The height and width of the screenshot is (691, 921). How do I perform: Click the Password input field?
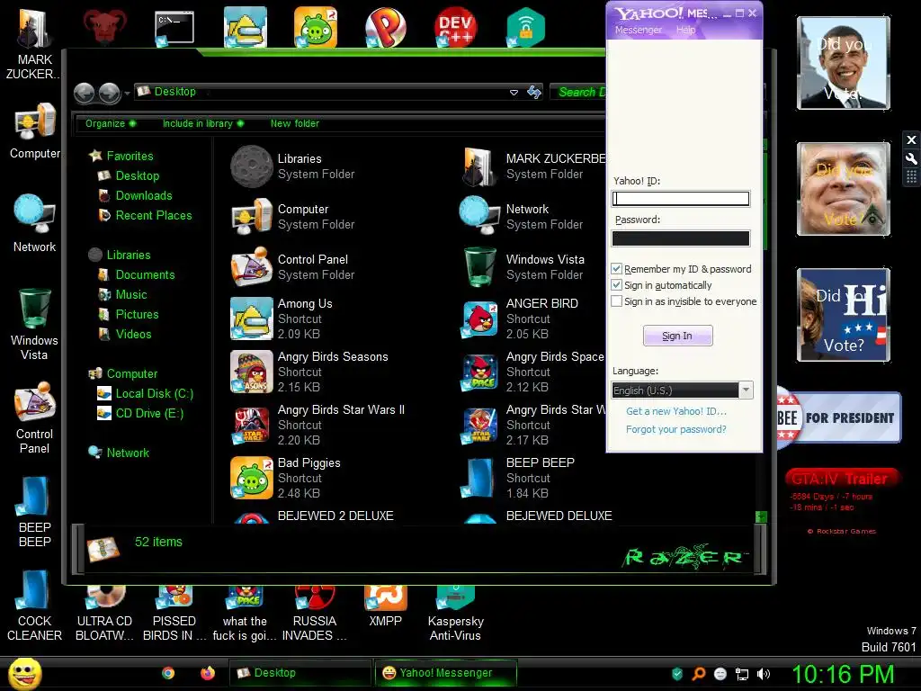(x=681, y=238)
